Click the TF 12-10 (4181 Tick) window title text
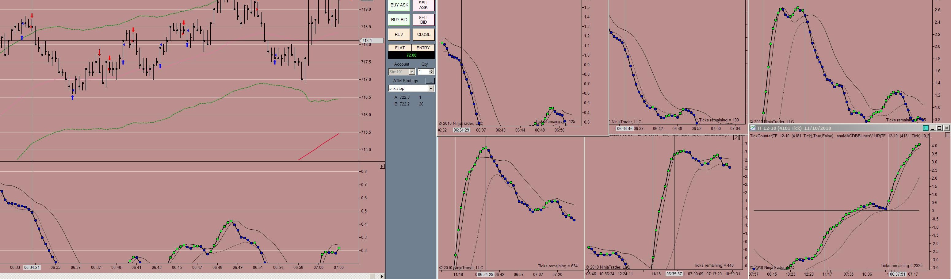The width and height of the screenshot is (951, 279). point(794,128)
